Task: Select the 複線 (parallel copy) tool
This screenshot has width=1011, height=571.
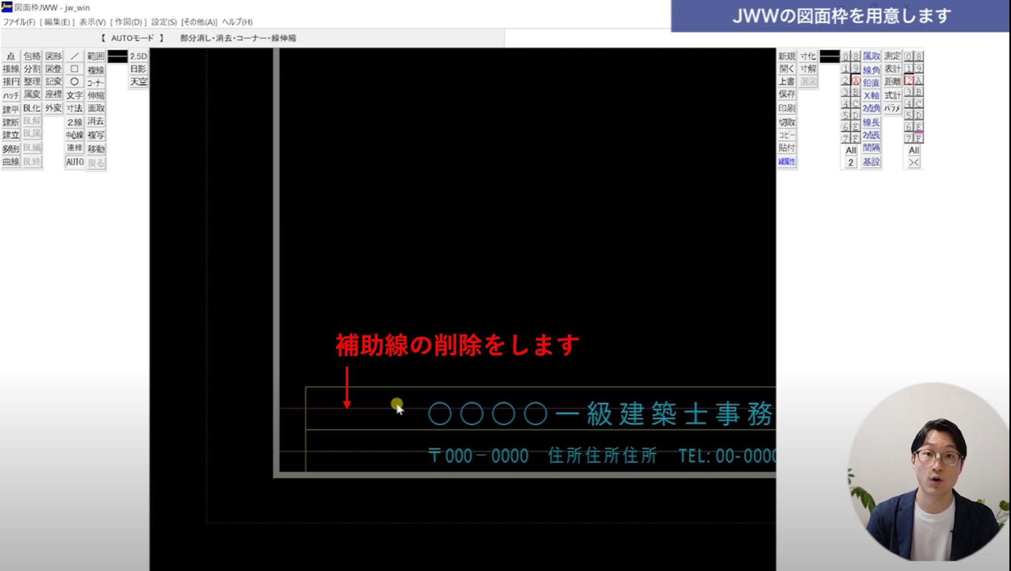Action: (x=97, y=70)
